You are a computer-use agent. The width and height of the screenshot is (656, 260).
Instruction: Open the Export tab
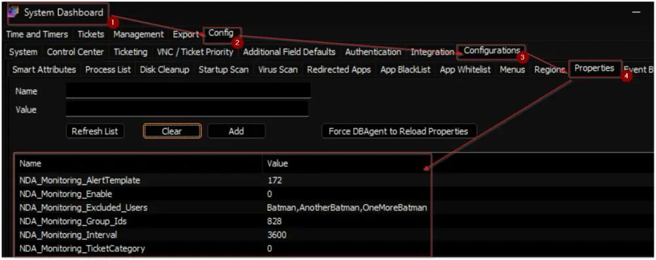pos(186,35)
